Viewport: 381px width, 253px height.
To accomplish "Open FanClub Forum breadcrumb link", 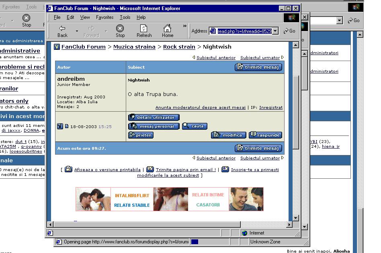I will click(x=83, y=47).
